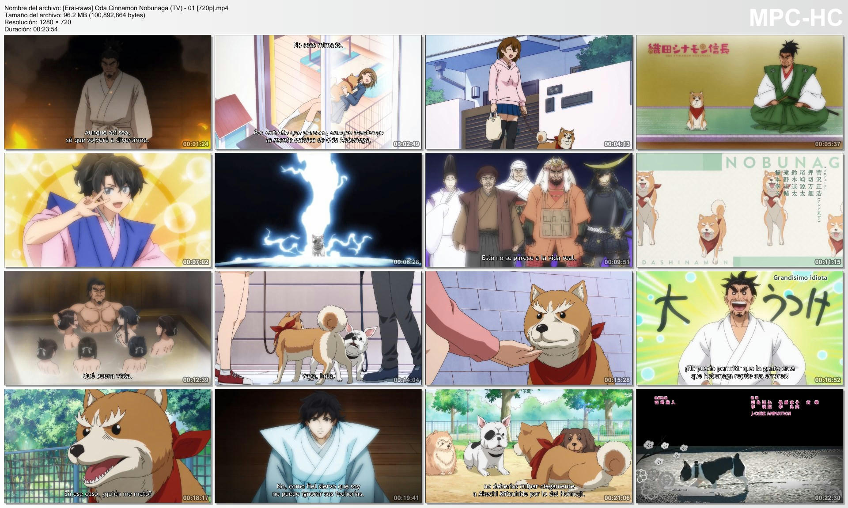Select the samurai group thumbnail at 00:09:51
This screenshot has width=848, height=508.
coord(529,210)
